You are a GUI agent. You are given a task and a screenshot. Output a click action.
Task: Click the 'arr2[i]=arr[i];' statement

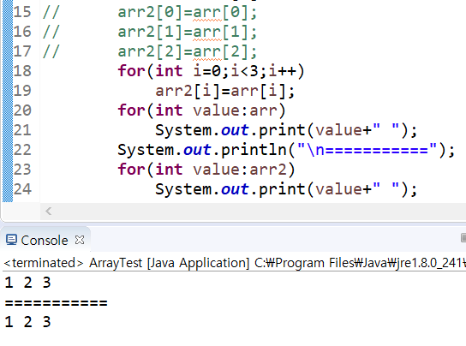[x=225, y=91]
